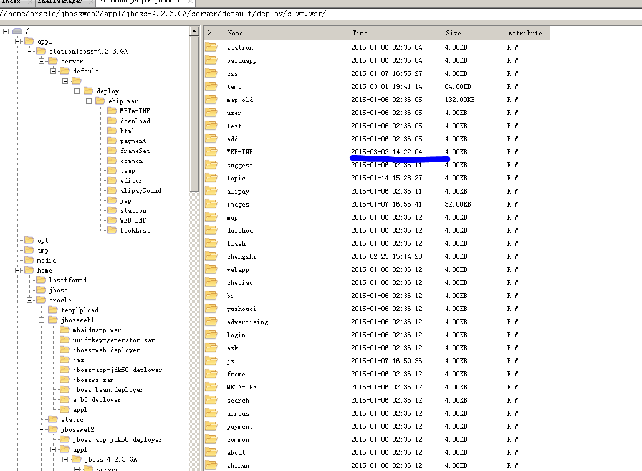Click the tree panel scroll-up arrow
Screen dimensions: 642x471
click(194, 32)
